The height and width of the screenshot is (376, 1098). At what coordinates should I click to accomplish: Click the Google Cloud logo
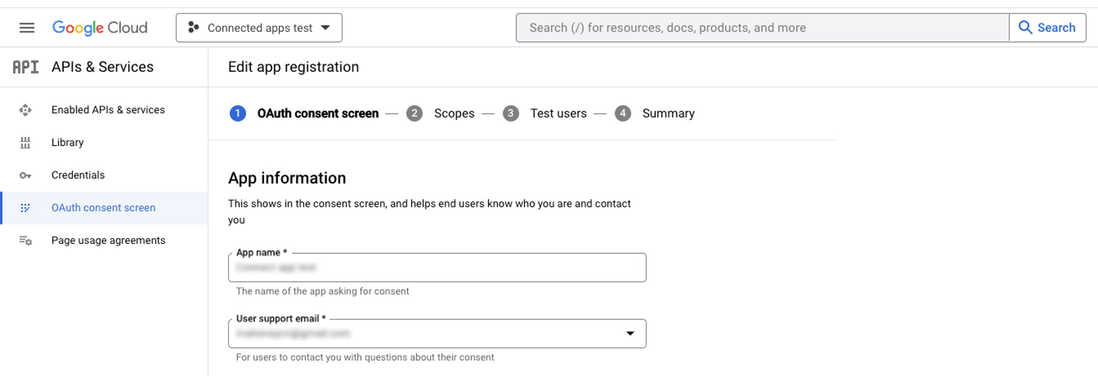100,28
